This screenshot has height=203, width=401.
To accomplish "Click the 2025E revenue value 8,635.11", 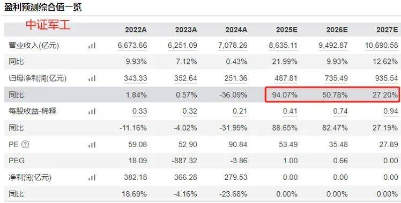I will [x=283, y=46].
